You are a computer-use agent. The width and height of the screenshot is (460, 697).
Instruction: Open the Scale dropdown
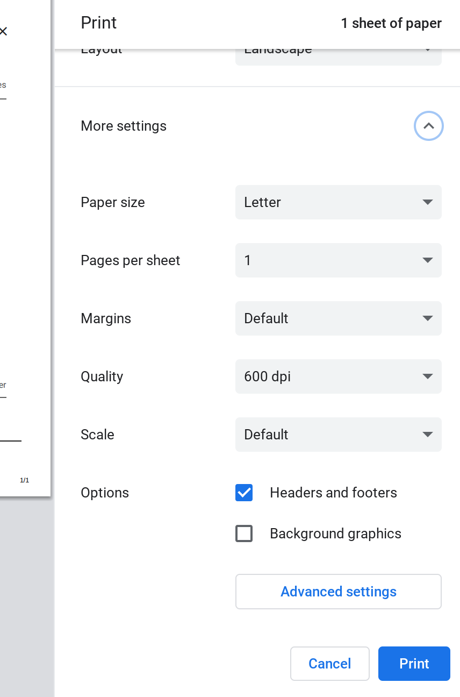(x=338, y=435)
